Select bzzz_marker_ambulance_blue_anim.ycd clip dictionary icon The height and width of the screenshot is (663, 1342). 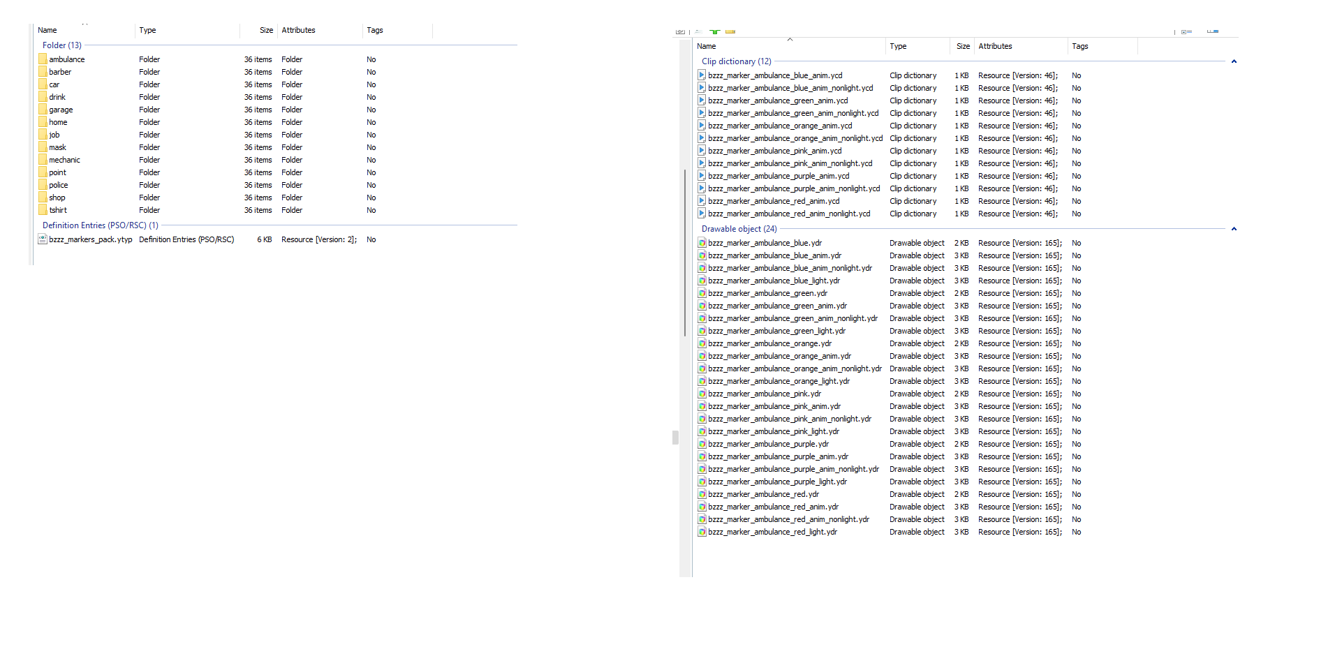(x=702, y=75)
